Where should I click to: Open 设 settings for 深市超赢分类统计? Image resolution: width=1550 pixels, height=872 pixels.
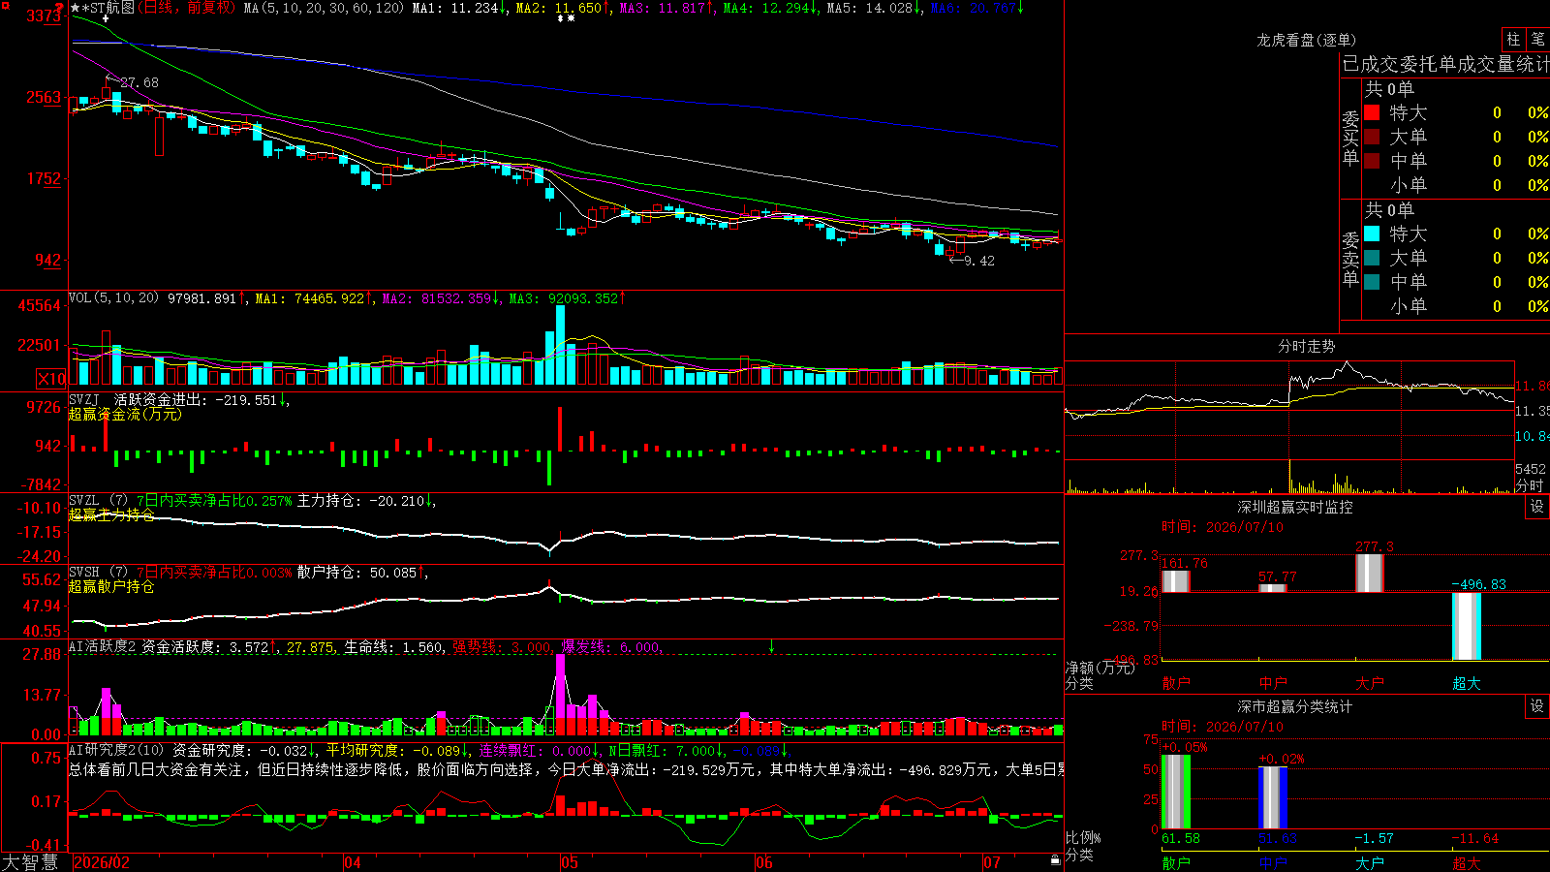1537,706
